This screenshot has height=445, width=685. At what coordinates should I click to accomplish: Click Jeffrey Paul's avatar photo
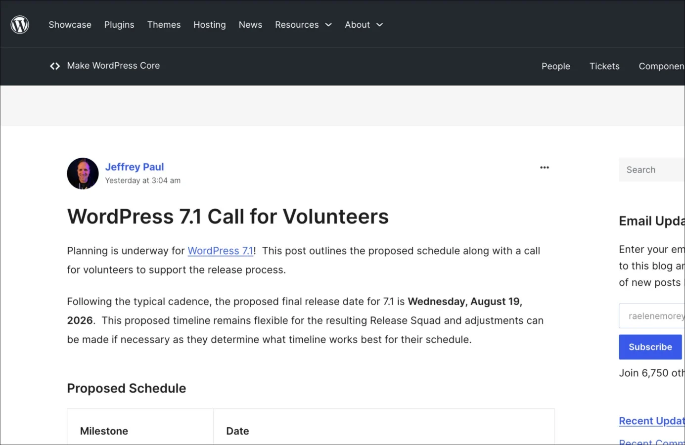(x=83, y=174)
